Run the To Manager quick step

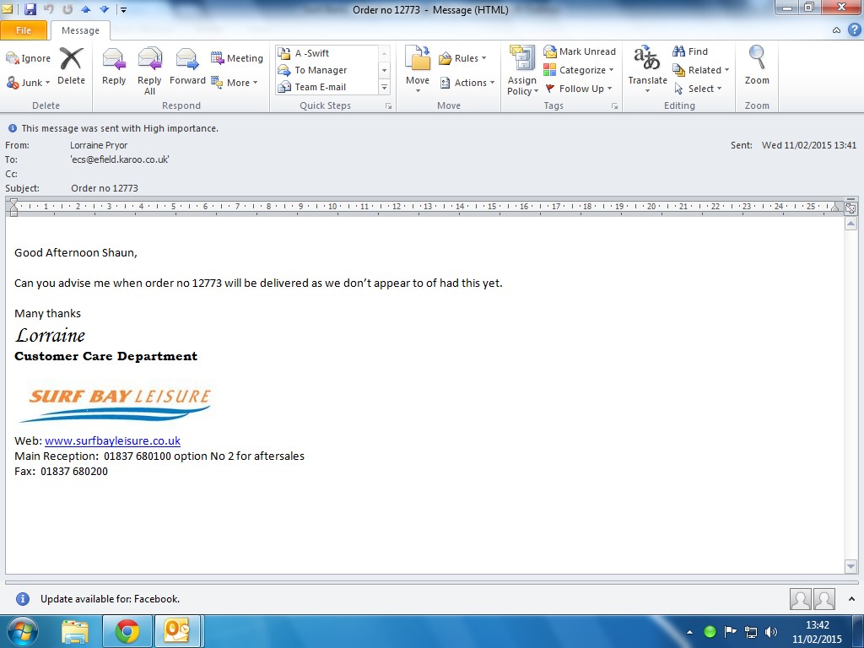coord(327,70)
